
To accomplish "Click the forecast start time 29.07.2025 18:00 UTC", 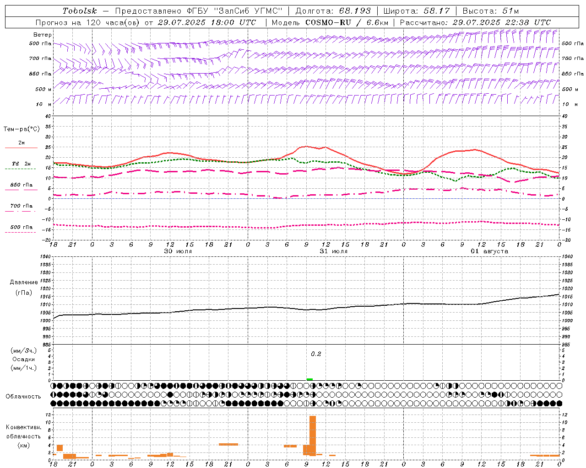I will (x=207, y=22).
